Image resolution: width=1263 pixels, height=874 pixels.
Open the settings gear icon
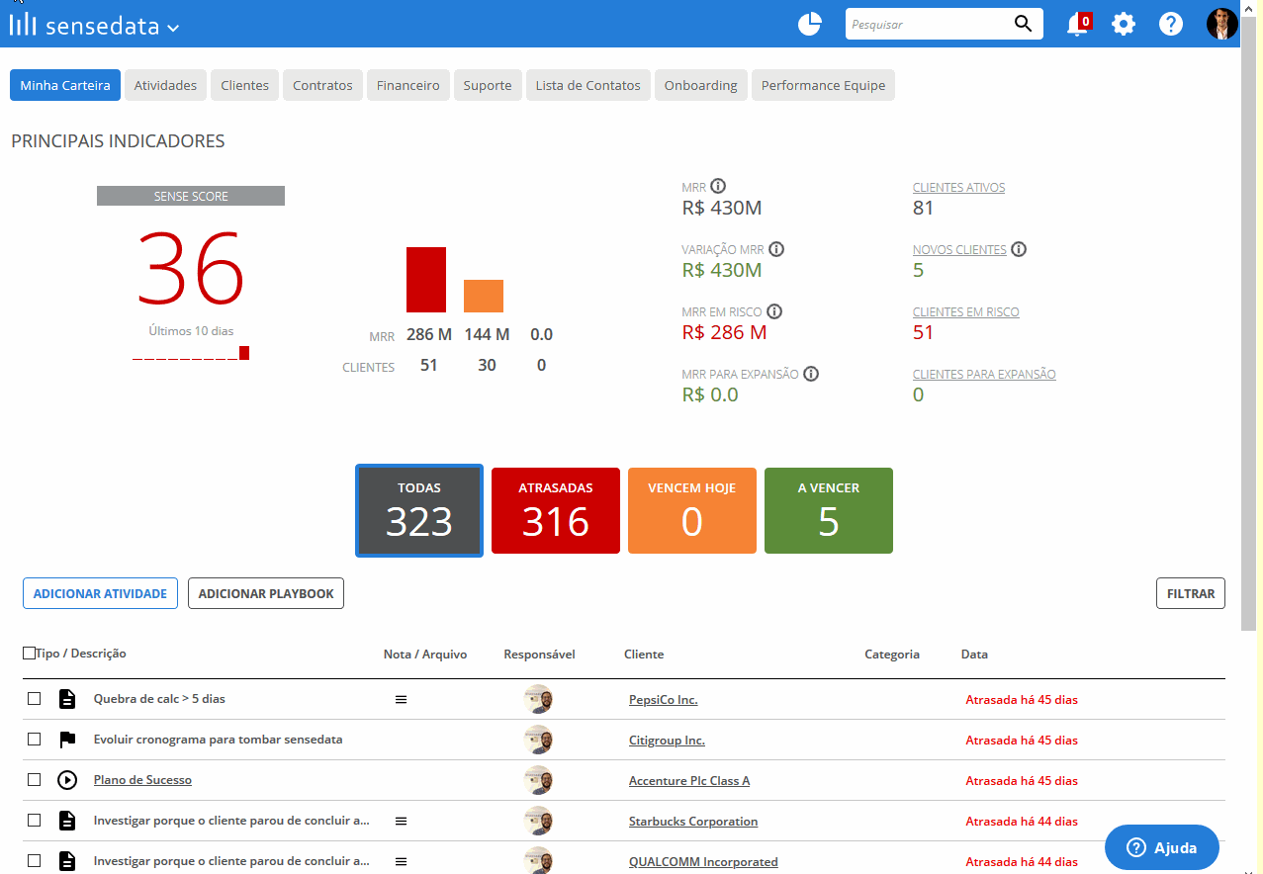(1124, 24)
